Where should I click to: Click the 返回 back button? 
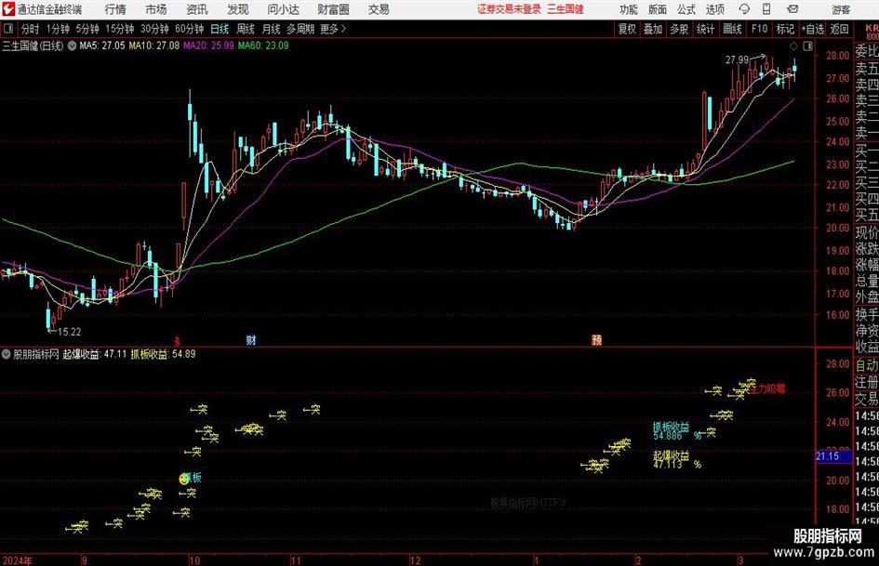click(x=839, y=29)
